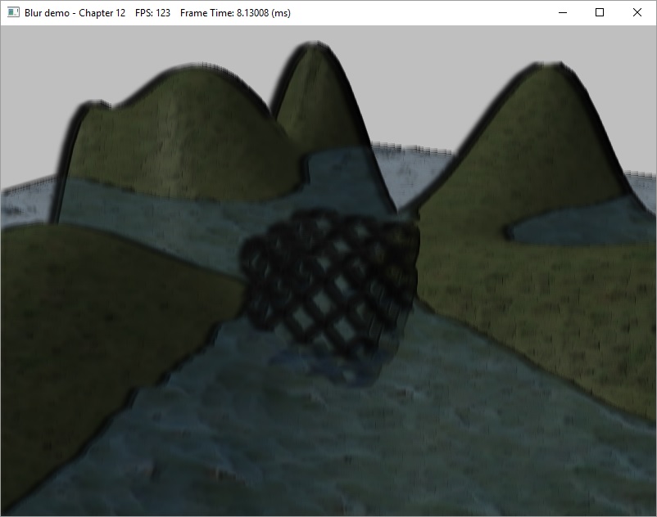
Task: Click the foreground water surface
Action: pos(328,442)
